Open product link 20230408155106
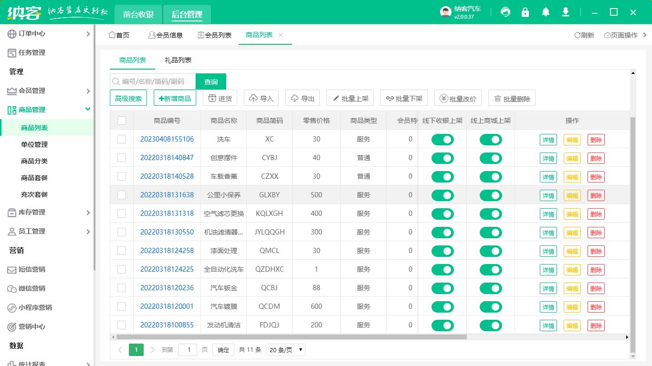Image resolution: width=652 pixels, height=366 pixels. click(168, 139)
